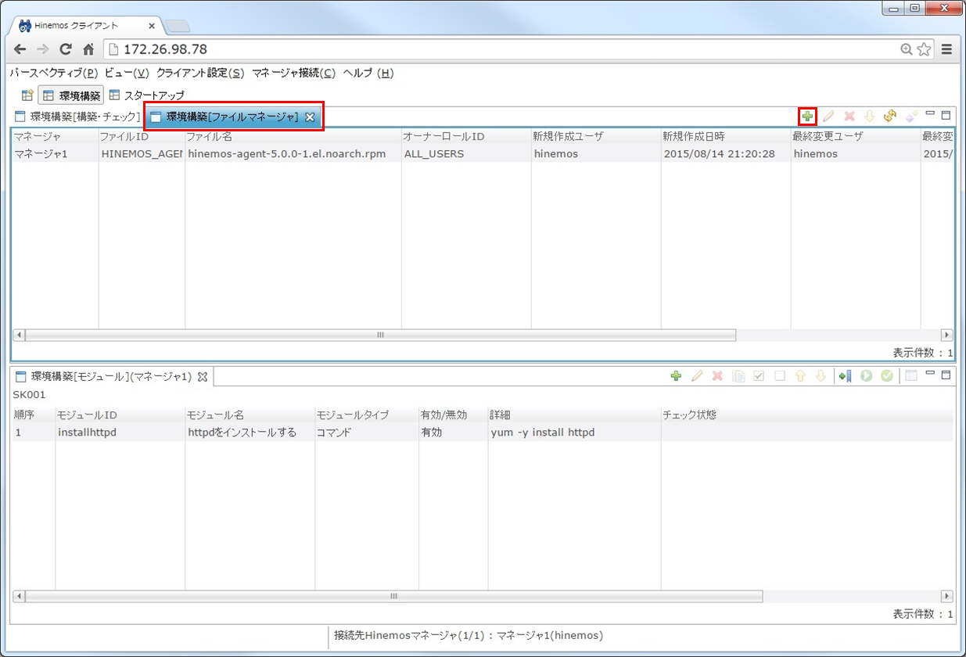Click the Open Perspective icon beside 環境構築 button
The width and height of the screenshot is (966, 657).
tap(27, 95)
